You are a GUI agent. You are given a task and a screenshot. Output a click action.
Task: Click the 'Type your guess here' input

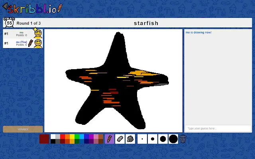(218, 128)
